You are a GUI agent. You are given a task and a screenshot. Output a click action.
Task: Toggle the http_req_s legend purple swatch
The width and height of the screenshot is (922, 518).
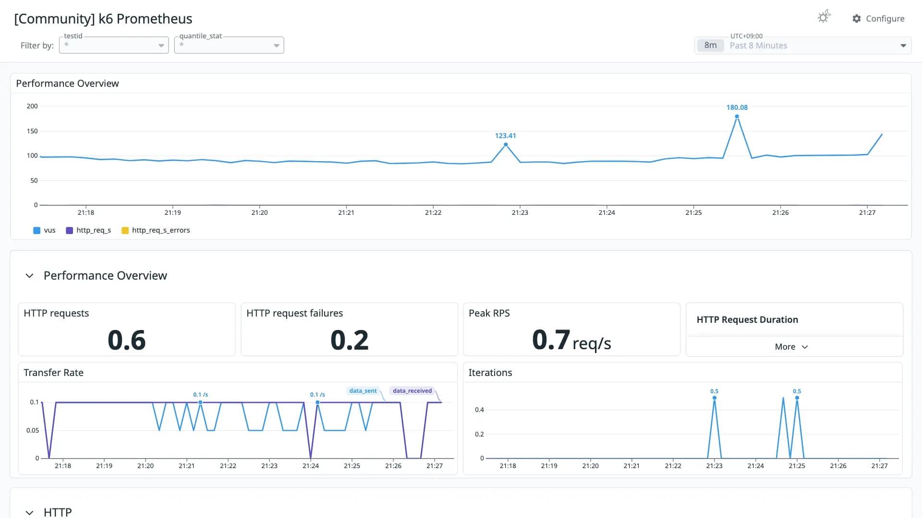69,231
